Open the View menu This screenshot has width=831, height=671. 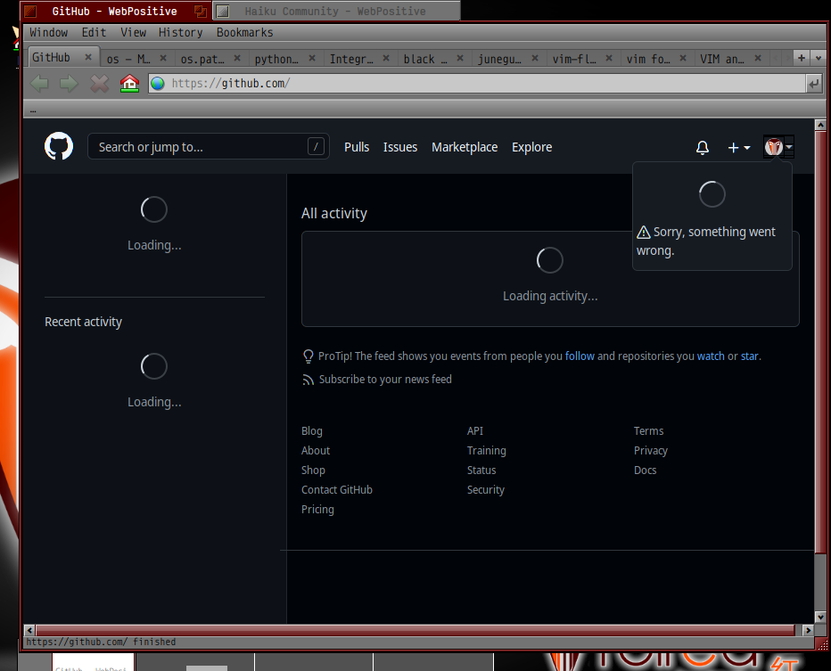click(x=133, y=32)
